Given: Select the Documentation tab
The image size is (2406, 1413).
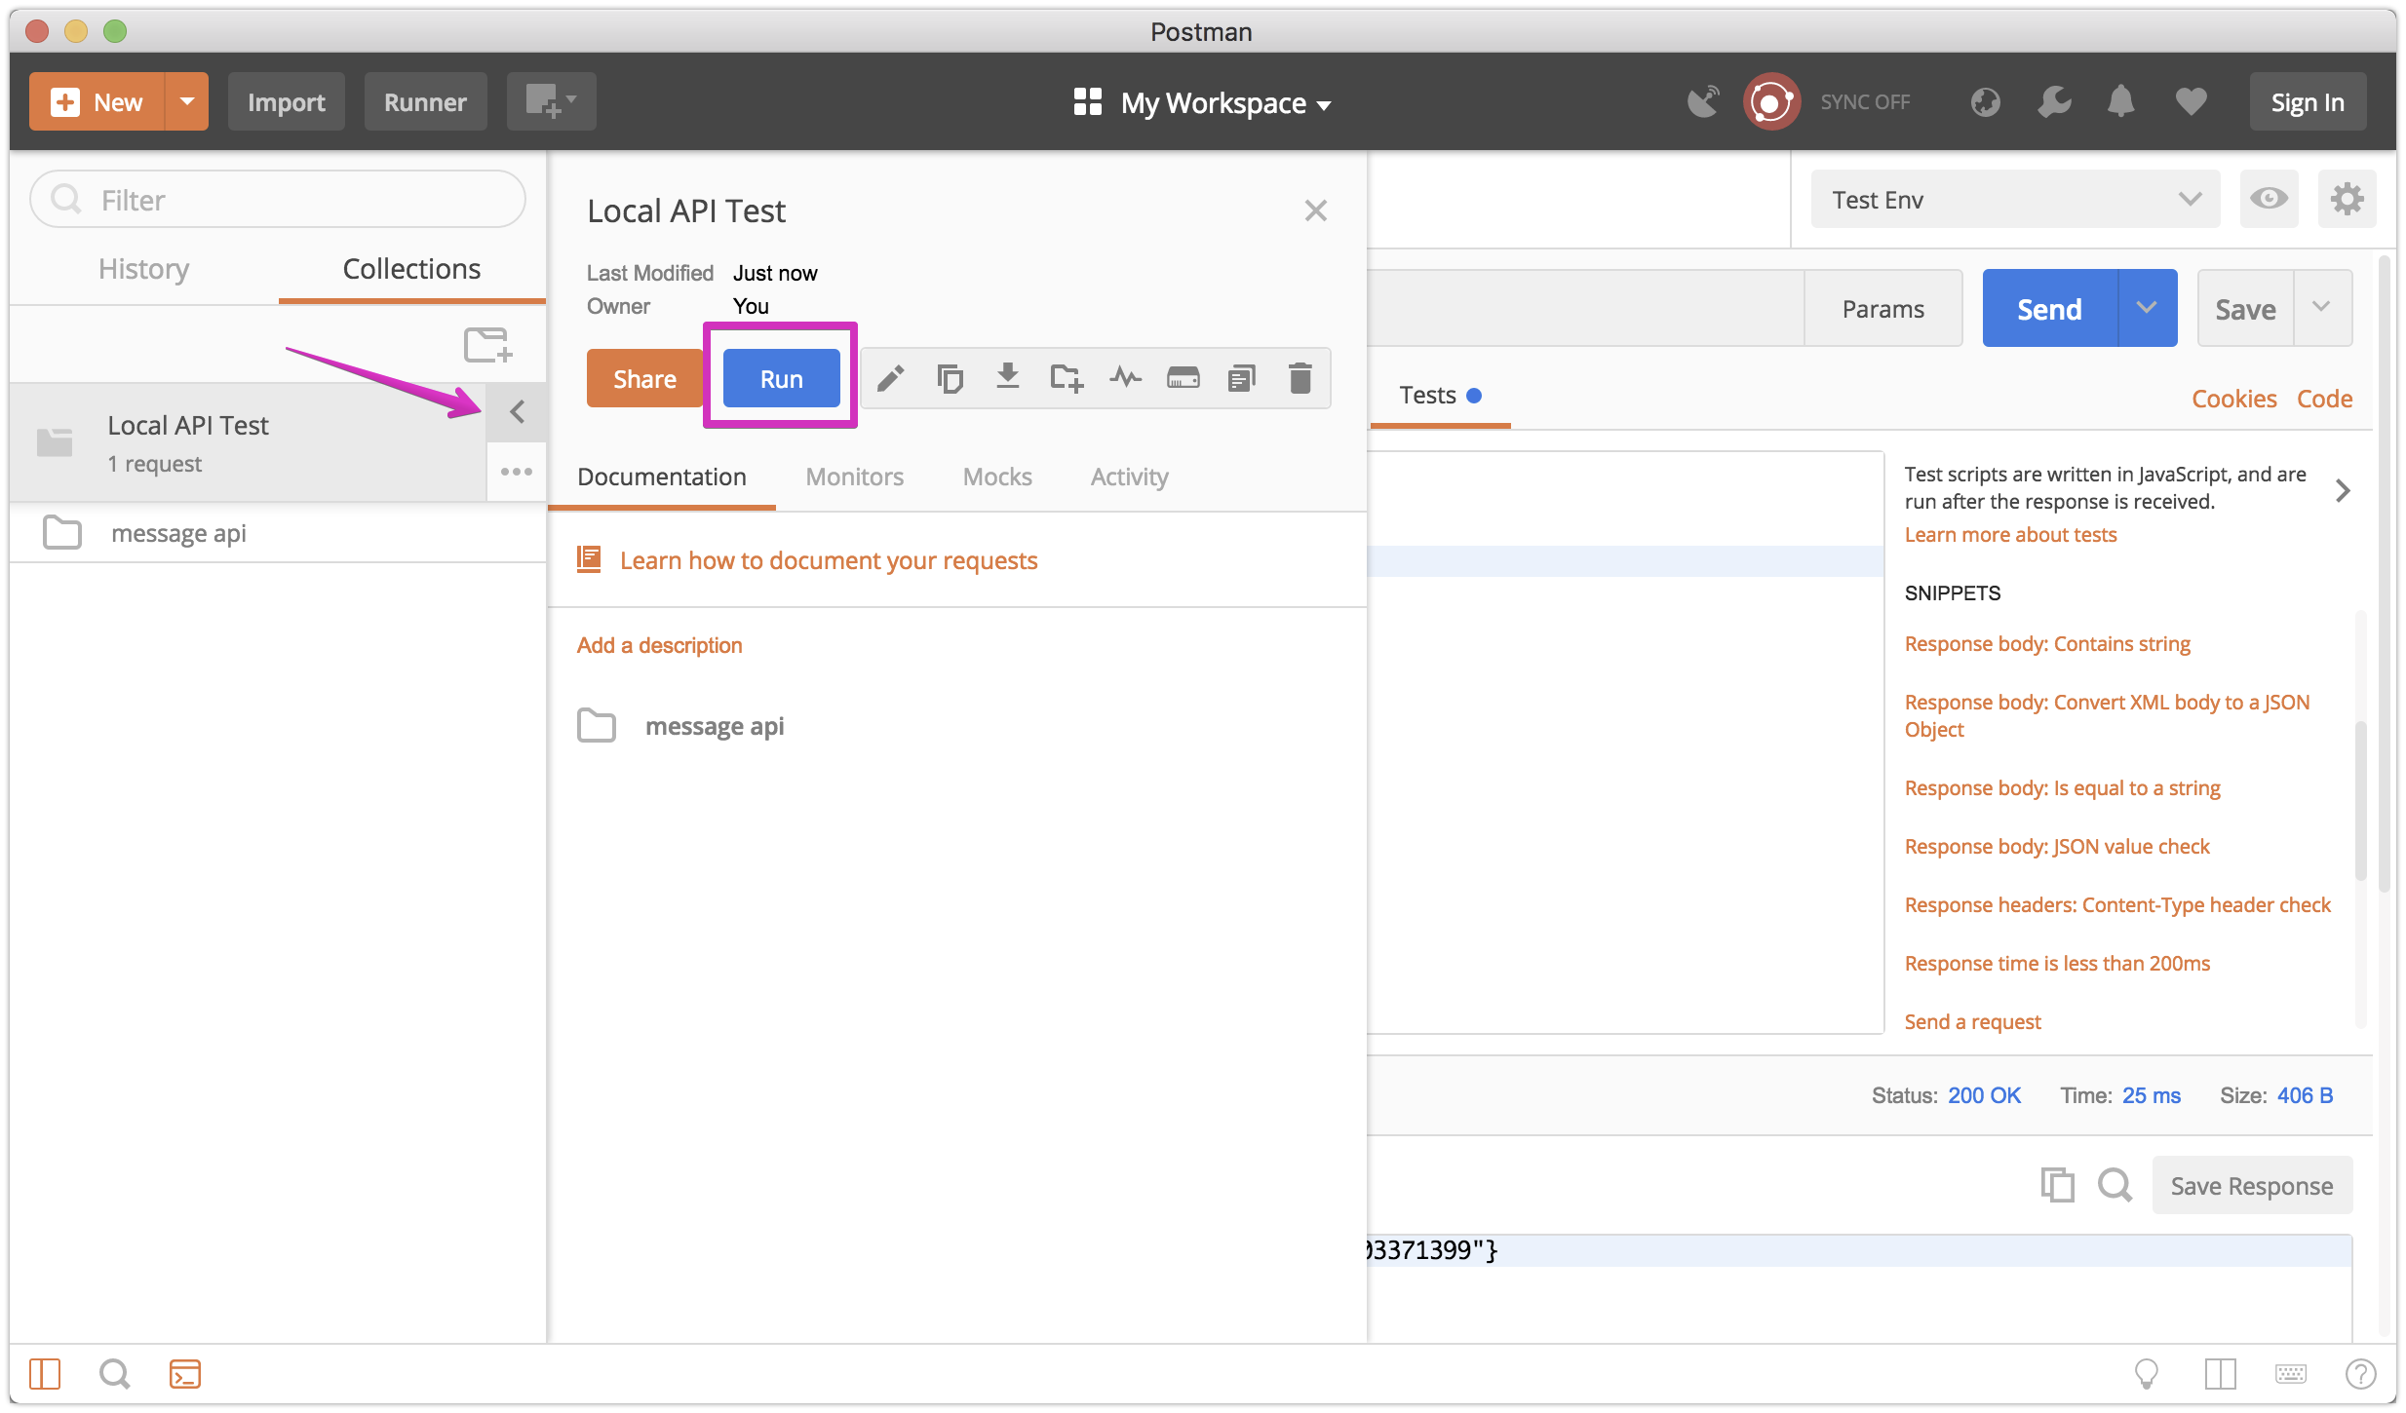Looking at the screenshot, I should click(662, 477).
